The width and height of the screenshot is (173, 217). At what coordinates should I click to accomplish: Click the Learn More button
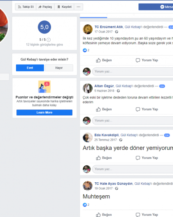point(45,112)
